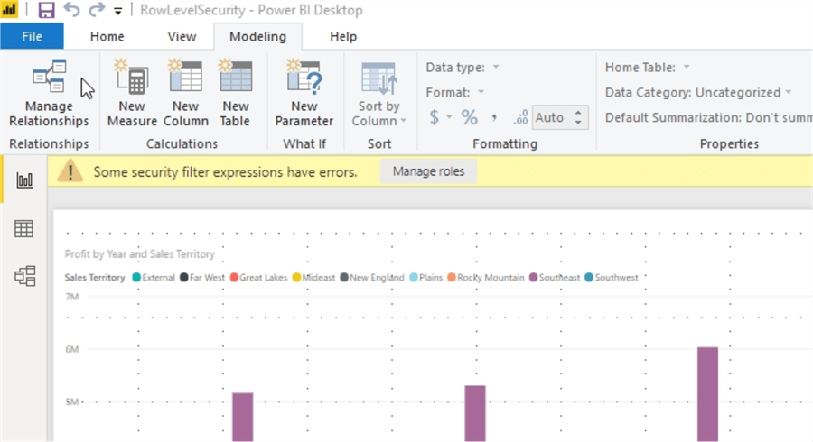This screenshot has height=442, width=813.
Task: Create a New Table
Action: tap(236, 93)
